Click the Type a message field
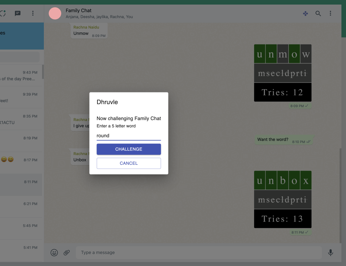 (x=199, y=252)
